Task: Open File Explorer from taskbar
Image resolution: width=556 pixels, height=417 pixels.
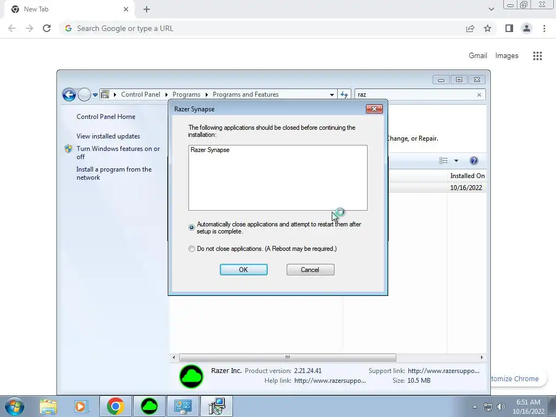Action: pyautogui.click(x=48, y=406)
